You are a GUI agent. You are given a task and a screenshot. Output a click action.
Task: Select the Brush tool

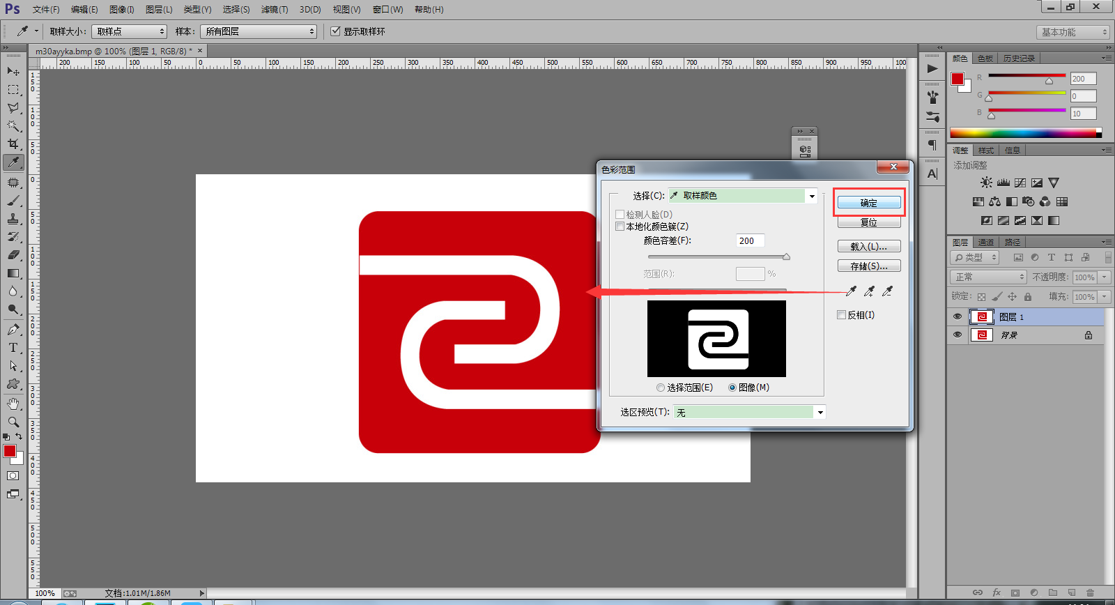point(13,201)
